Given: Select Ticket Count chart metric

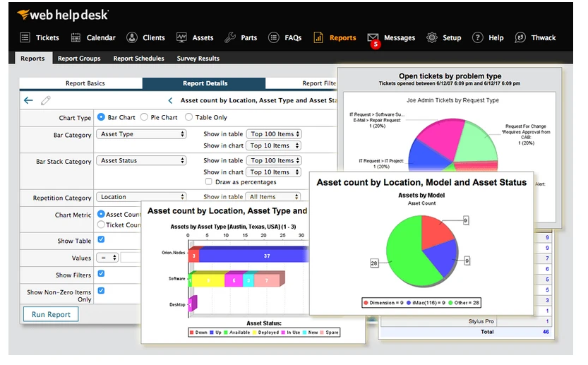Looking at the screenshot, I should point(101,225).
